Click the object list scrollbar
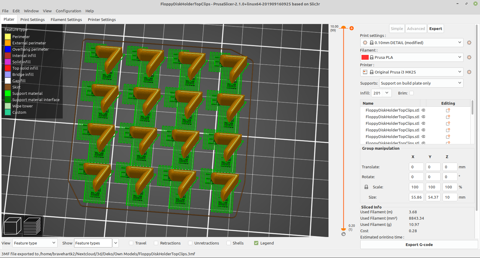The image size is (480, 258). pos(472,107)
